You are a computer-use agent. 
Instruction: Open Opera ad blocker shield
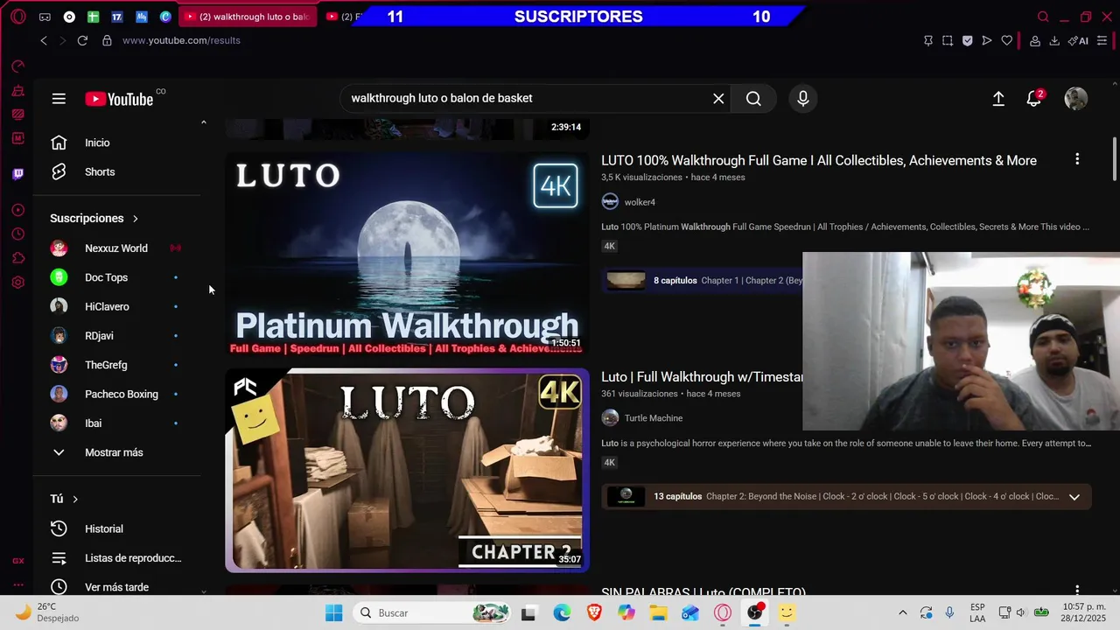pyautogui.click(x=967, y=40)
